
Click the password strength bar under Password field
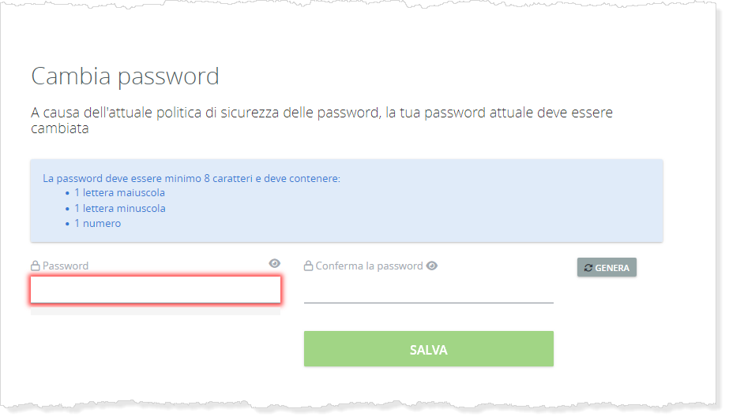point(156,311)
